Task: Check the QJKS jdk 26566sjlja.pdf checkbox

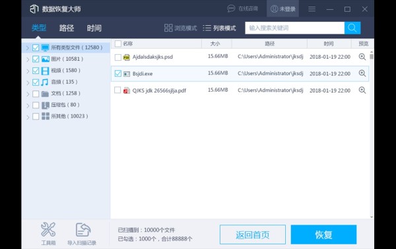Action: click(117, 90)
